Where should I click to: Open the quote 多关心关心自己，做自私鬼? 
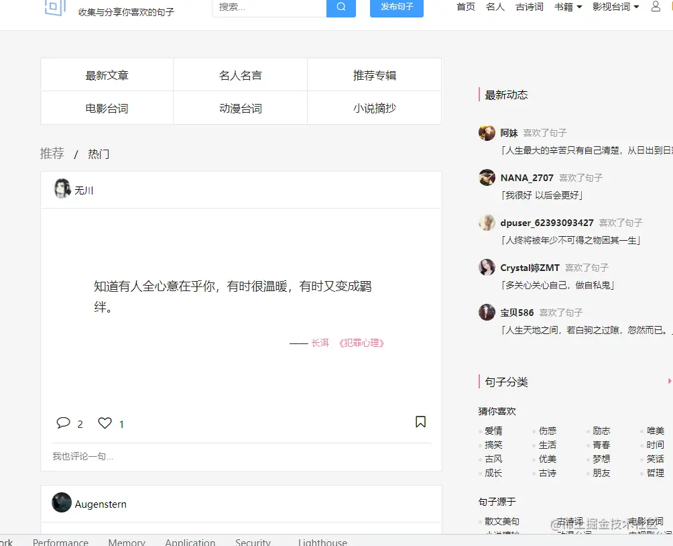click(x=558, y=285)
